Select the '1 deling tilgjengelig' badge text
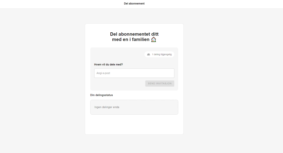 point(162,55)
